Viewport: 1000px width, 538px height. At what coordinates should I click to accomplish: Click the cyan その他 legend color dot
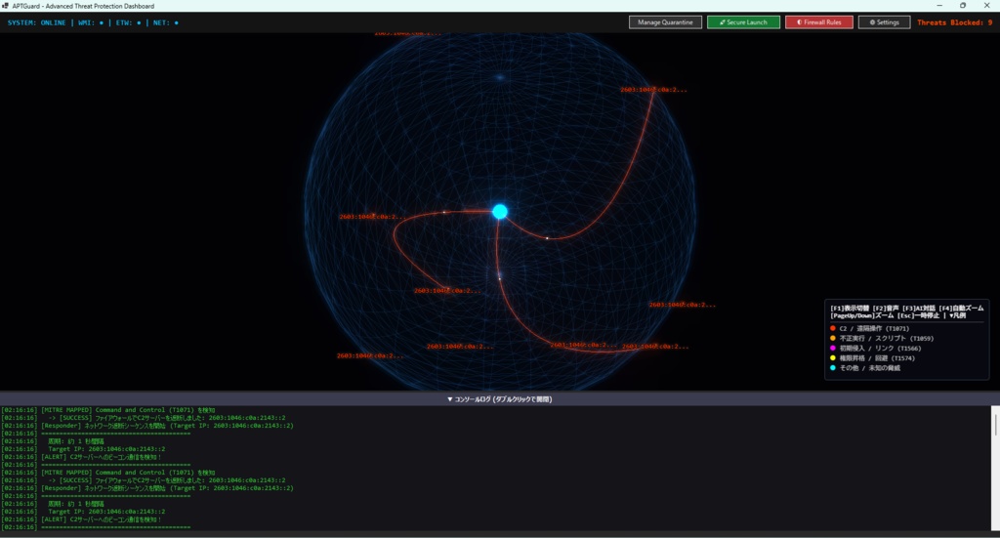(833, 368)
